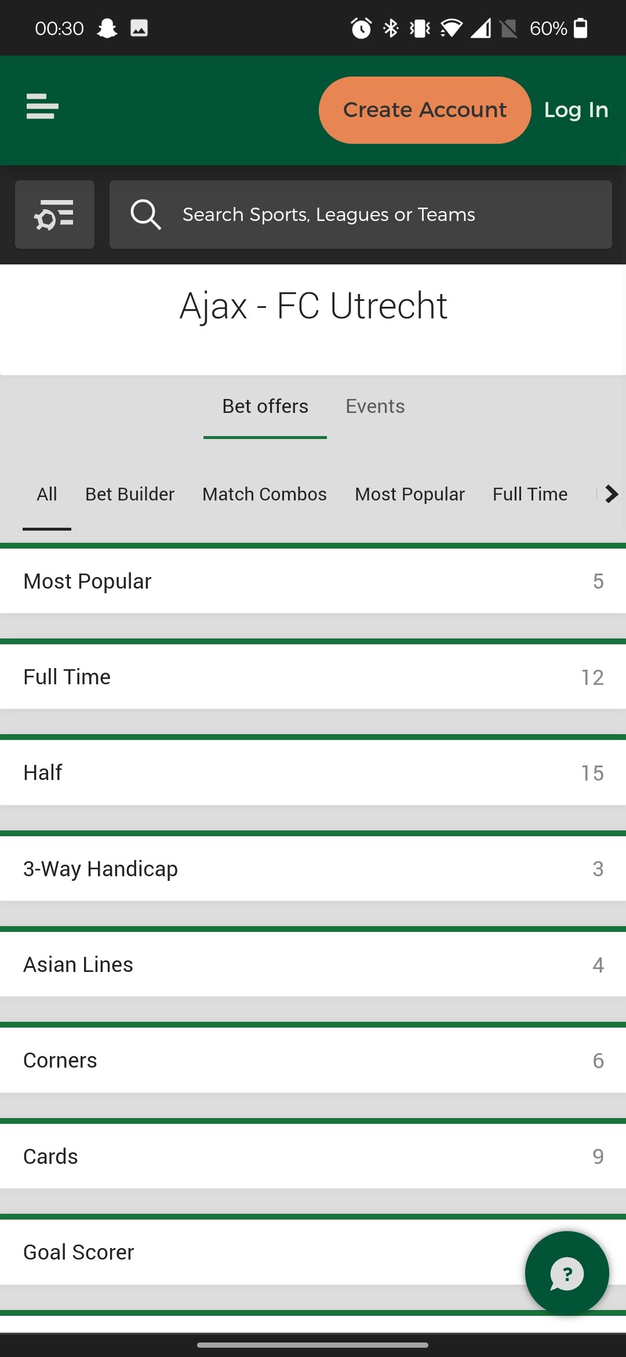The image size is (626, 1357).
Task: Click the Log In link
Action: coord(576,110)
